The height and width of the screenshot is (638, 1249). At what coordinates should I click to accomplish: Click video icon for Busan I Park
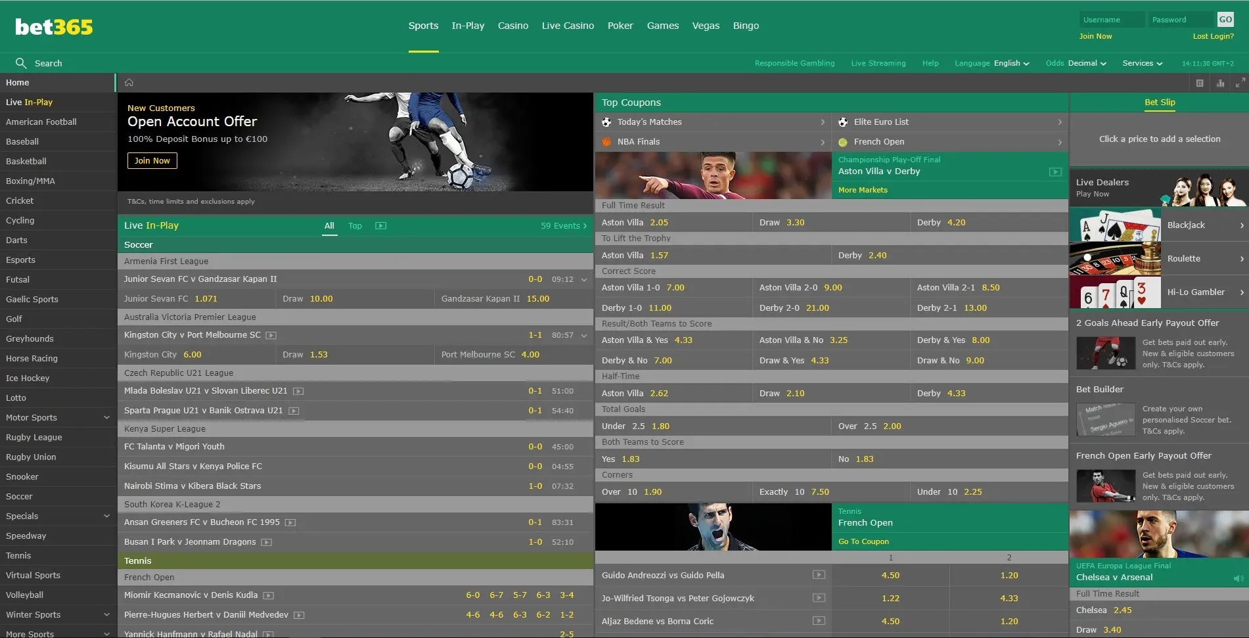(266, 542)
